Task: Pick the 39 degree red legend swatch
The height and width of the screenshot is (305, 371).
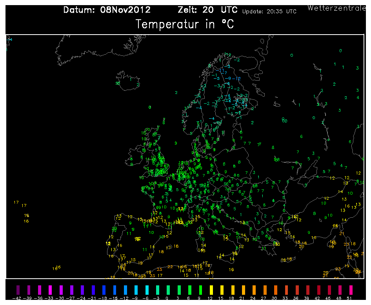Action: [x=308, y=290]
